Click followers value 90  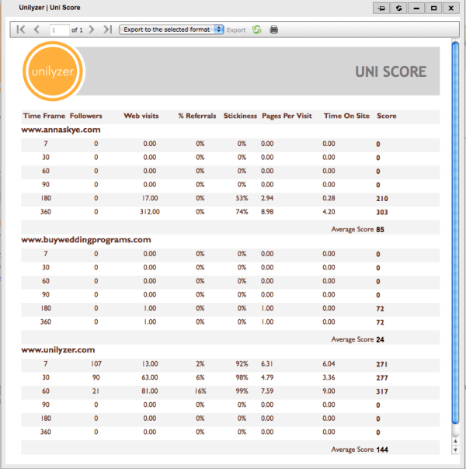click(96, 377)
